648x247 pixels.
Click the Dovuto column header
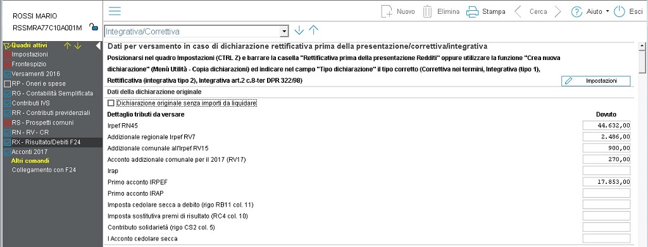tap(606, 114)
